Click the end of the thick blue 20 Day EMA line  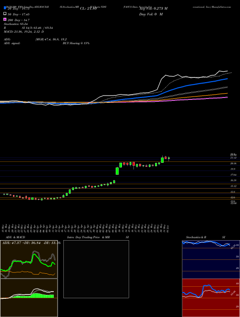click(x=227, y=79)
